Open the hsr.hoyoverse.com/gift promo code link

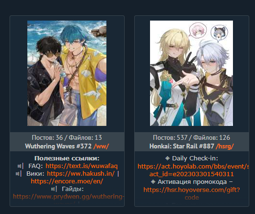(192, 190)
